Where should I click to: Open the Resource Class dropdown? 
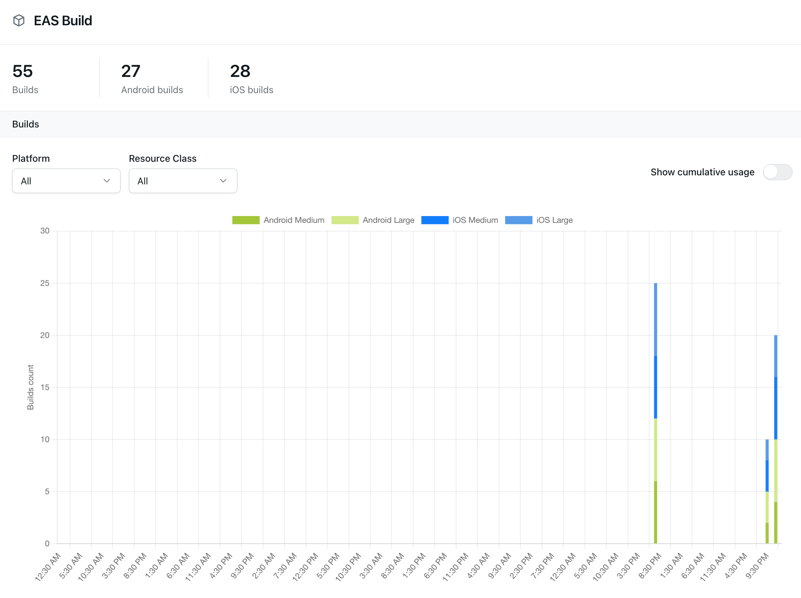click(183, 181)
